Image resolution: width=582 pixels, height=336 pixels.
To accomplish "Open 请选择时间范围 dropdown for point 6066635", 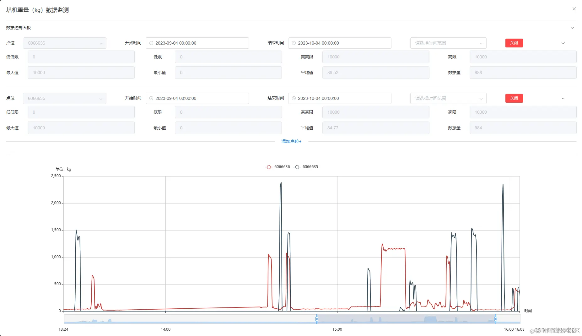I will pos(448,98).
